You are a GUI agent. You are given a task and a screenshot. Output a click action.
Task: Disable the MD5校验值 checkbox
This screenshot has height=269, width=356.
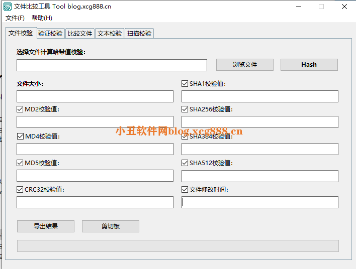coord(20,163)
